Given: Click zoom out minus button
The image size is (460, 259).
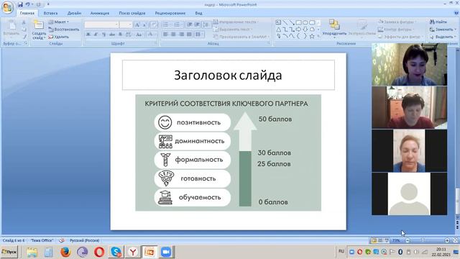Looking at the screenshot, I should 408,240.
